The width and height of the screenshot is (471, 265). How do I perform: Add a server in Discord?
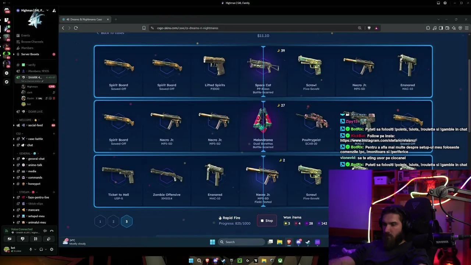[7, 73]
